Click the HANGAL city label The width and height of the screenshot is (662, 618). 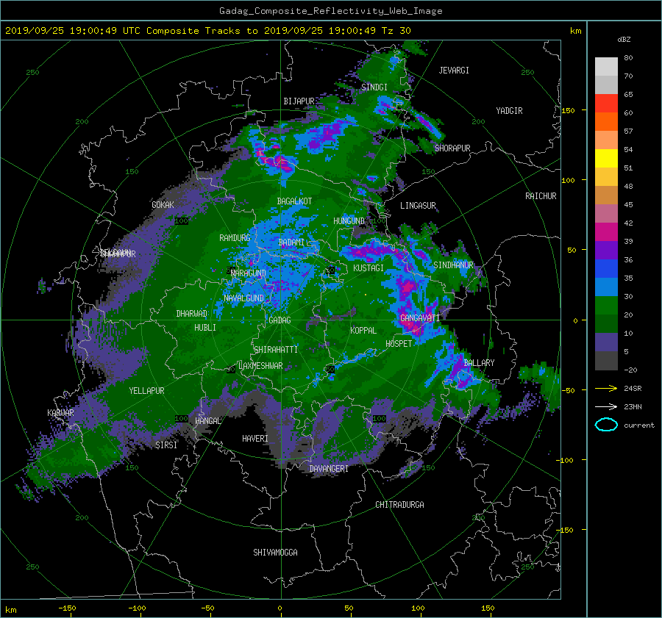click(x=207, y=421)
